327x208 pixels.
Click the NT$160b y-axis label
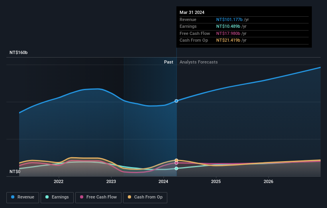pyautogui.click(x=19, y=52)
